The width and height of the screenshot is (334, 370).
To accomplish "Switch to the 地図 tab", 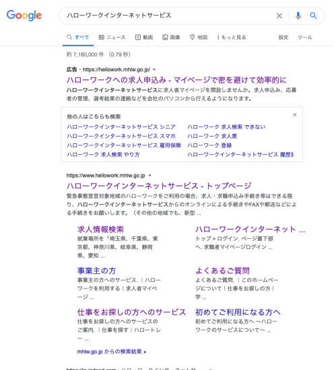I will pyautogui.click(x=199, y=37).
